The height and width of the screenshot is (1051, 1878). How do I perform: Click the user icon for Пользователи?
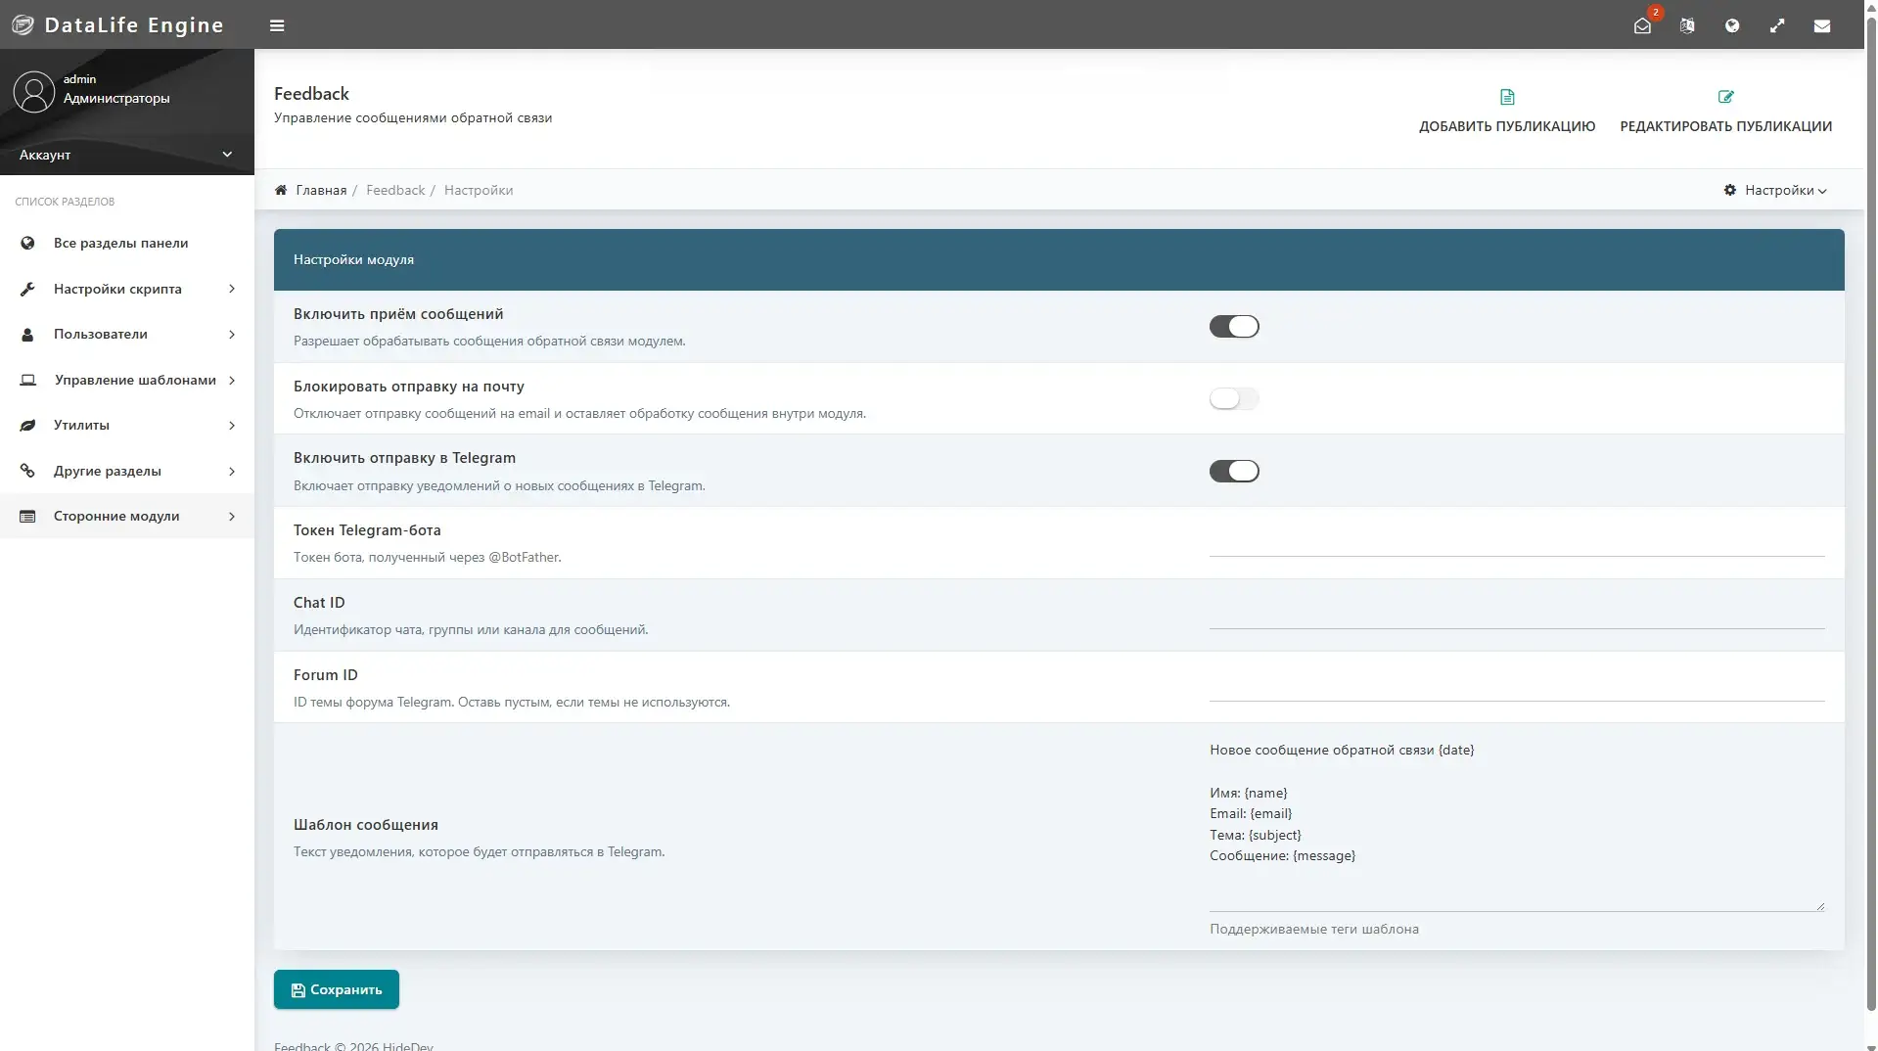click(x=27, y=335)
